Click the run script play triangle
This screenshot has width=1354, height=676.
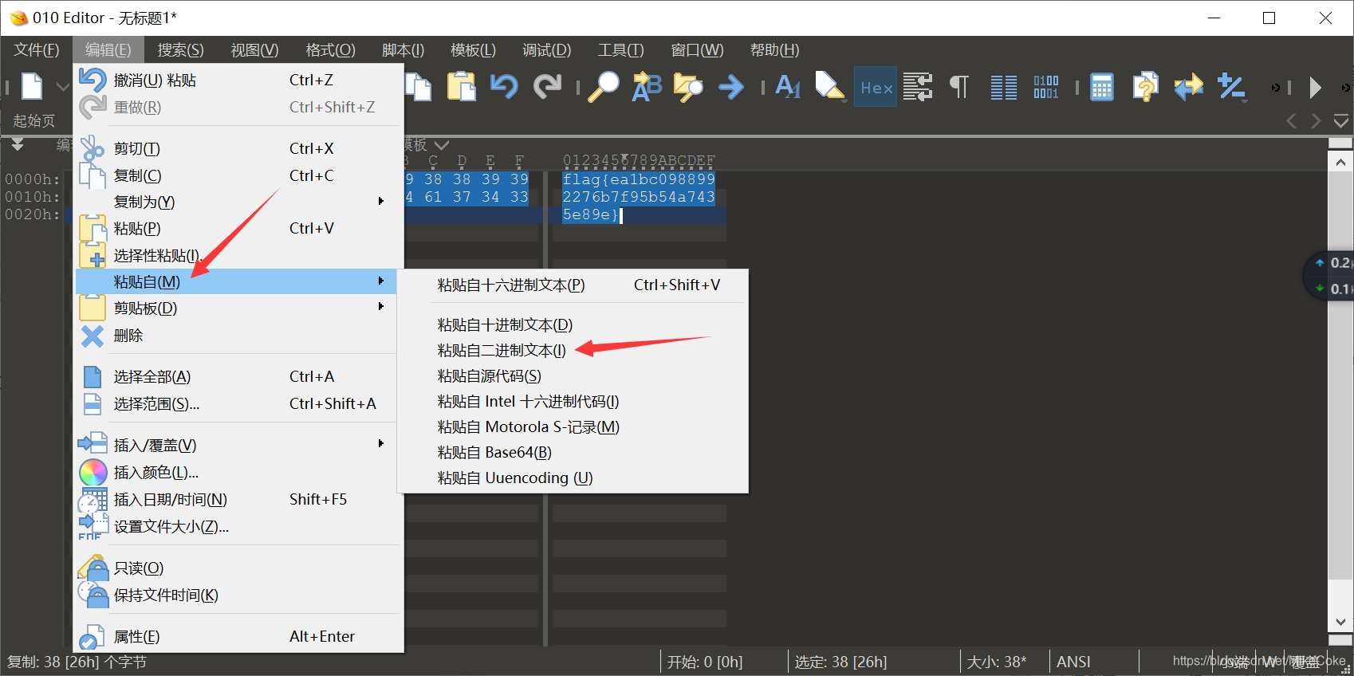[1315, 87]
